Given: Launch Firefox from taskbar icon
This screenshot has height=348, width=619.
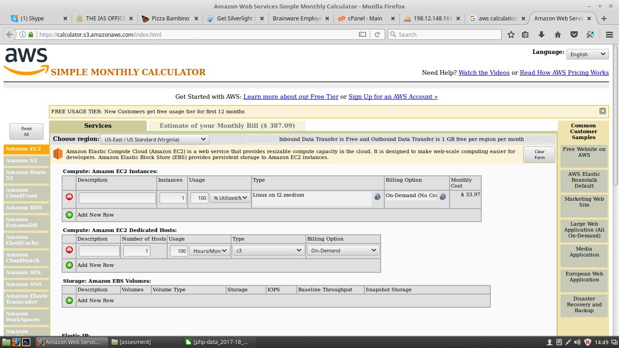Looking at the screenshot, I should coord(16,342).
